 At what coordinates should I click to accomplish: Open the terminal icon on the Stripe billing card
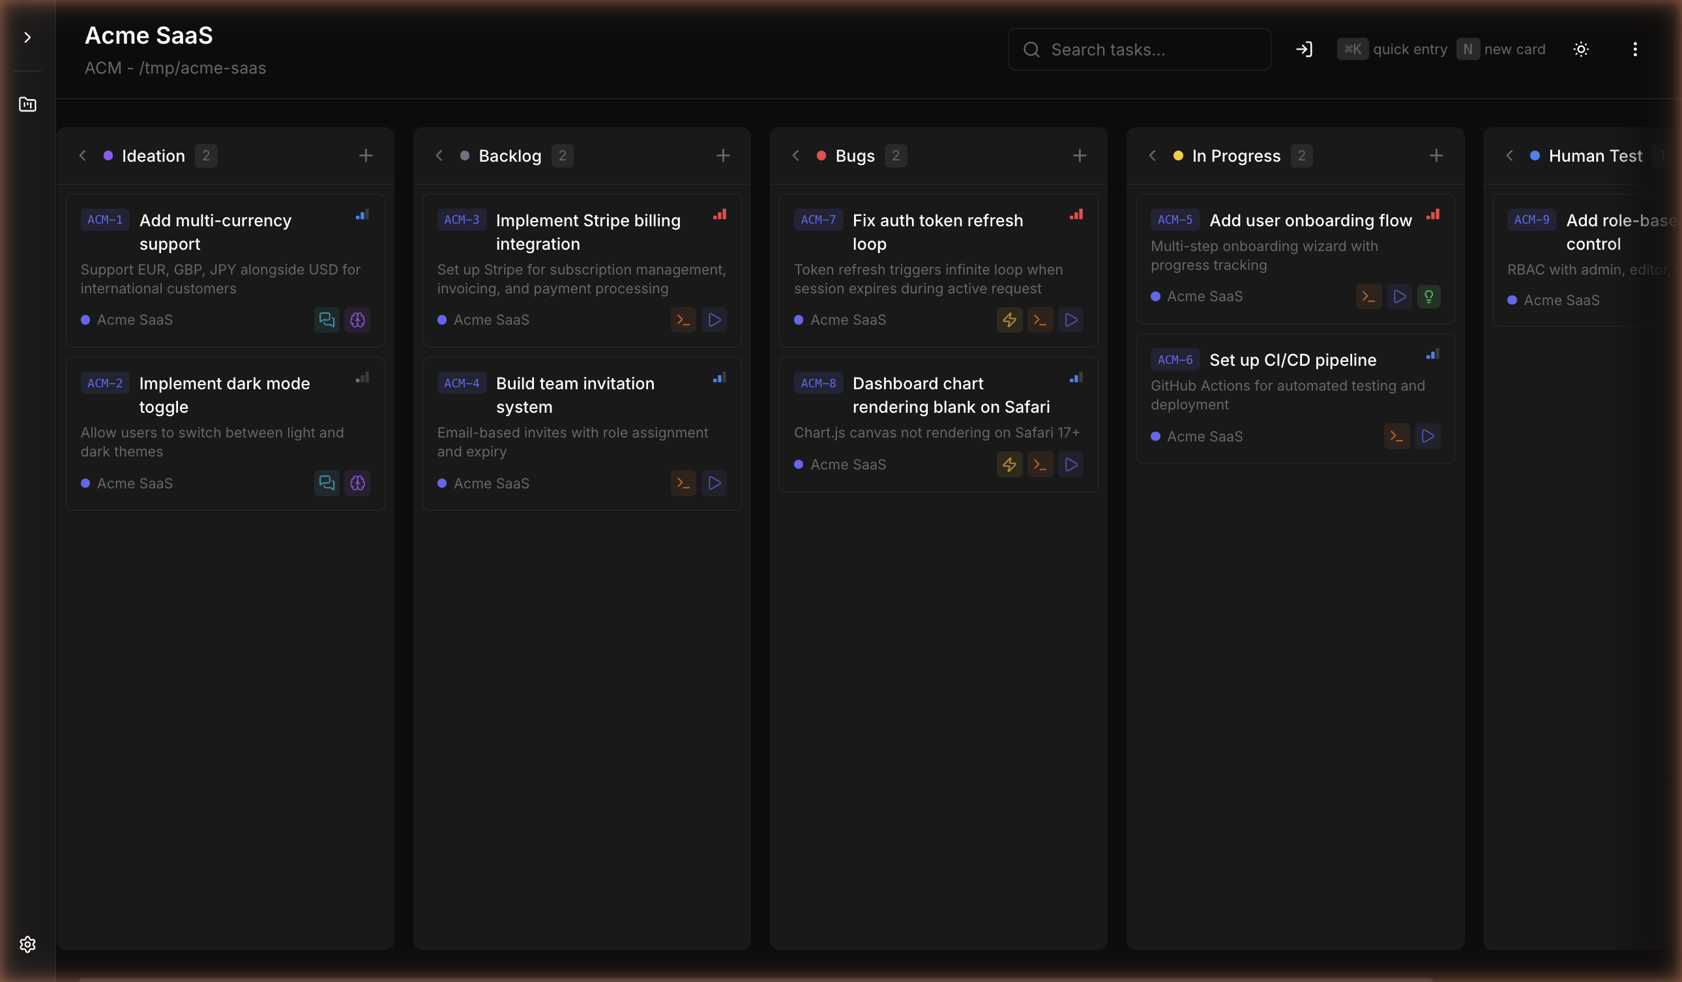click(x=683, y=320)
